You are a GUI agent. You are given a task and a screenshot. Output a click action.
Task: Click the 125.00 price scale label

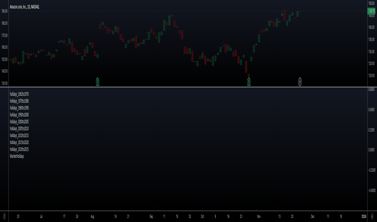(x=371, y=63)
